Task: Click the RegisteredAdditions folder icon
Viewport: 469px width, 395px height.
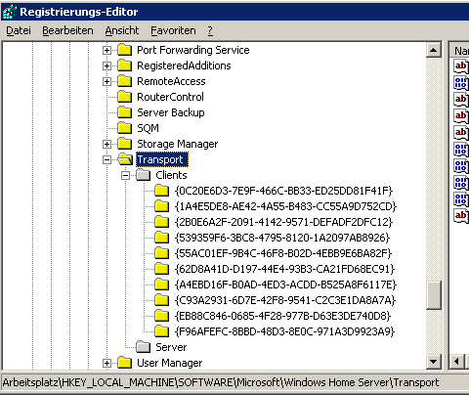Action: click(124, 66)
